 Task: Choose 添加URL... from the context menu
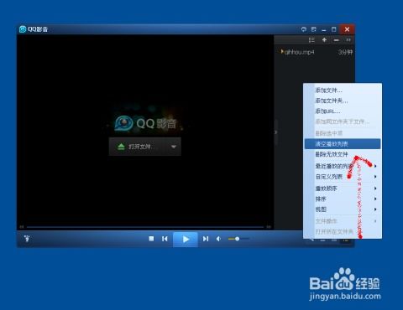[x=343, y=111]
